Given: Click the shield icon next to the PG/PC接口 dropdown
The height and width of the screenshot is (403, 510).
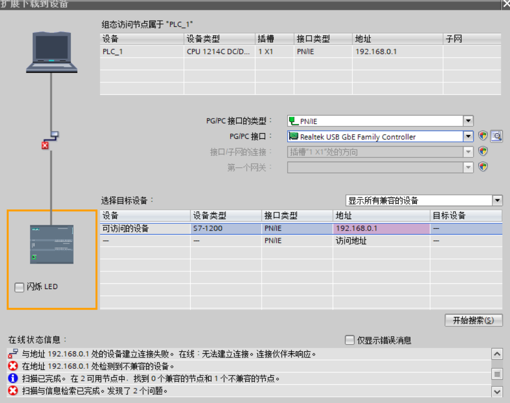Looking at the screenshot, I should pos(483,136).
